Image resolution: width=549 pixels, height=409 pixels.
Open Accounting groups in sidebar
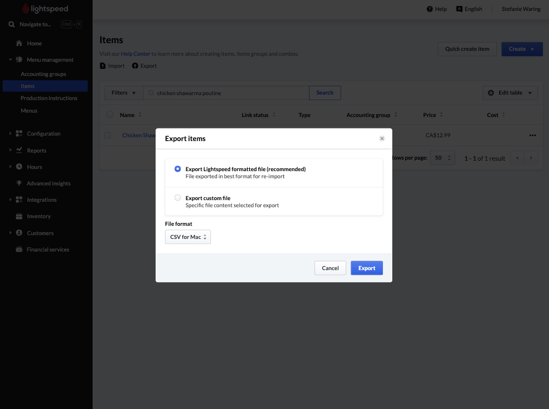point(43,74)
